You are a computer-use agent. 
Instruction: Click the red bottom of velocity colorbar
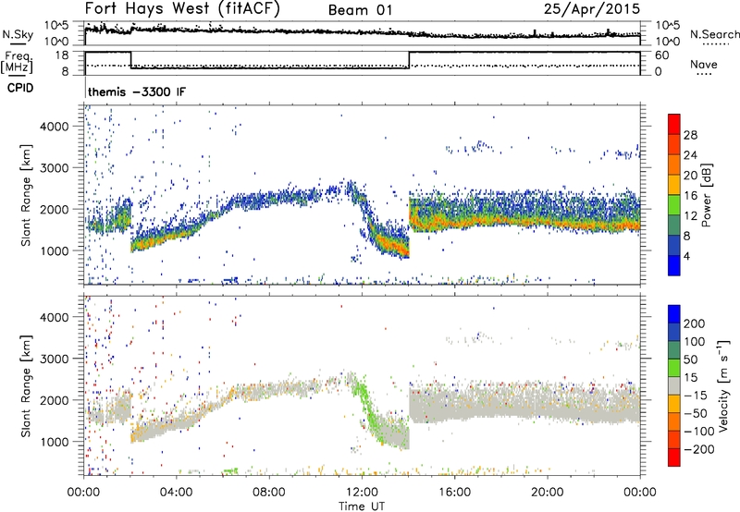[674, 457]
